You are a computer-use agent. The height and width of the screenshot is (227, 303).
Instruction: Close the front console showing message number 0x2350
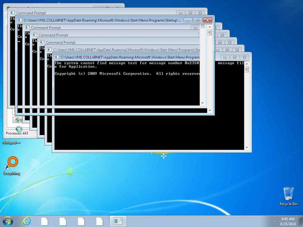(x=244, y=57)
